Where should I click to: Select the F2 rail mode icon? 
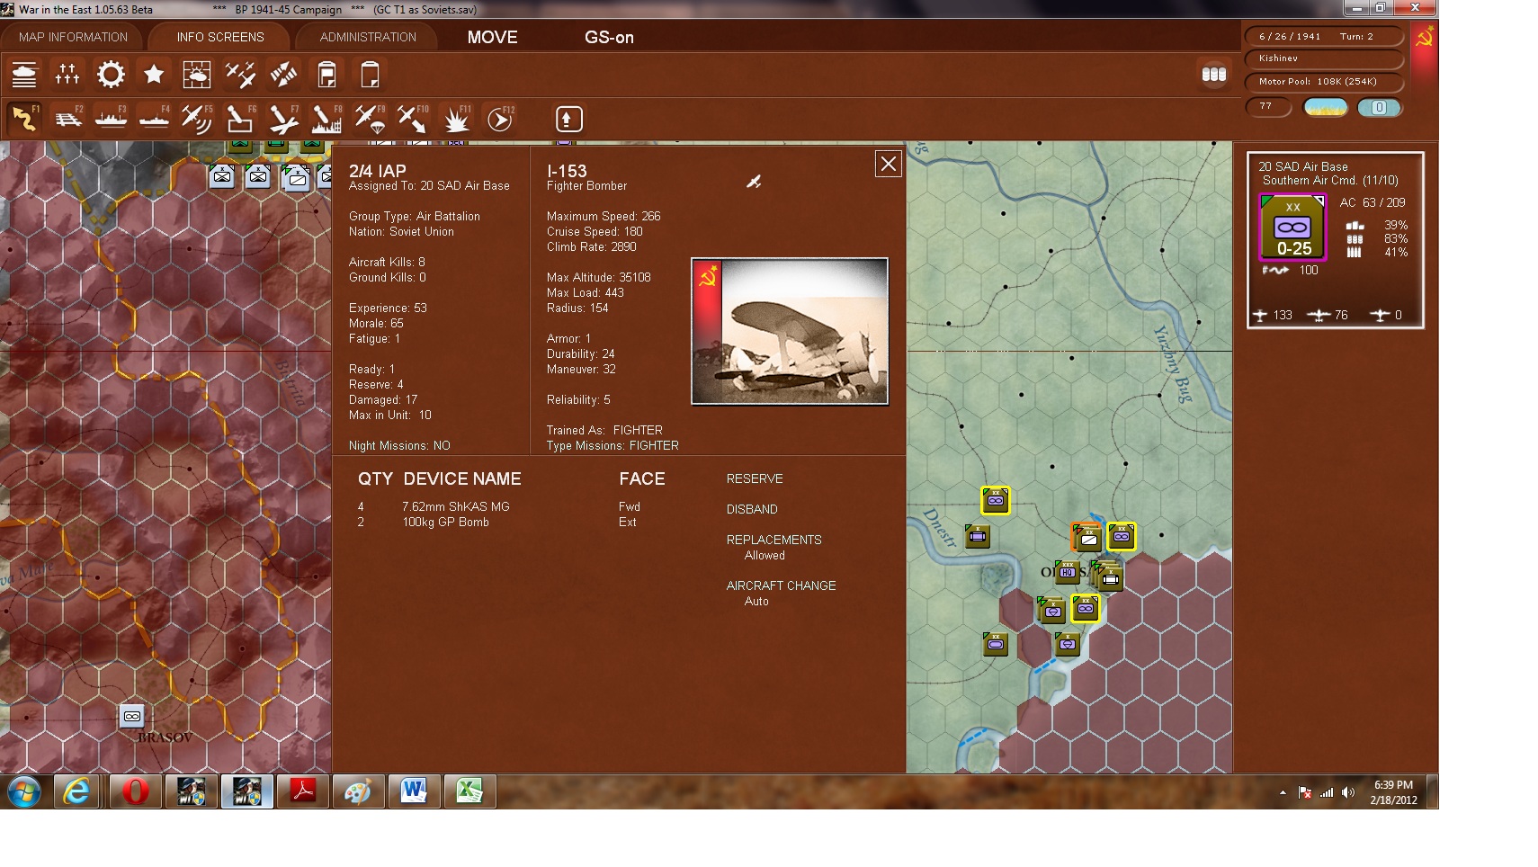pos(67,119)
